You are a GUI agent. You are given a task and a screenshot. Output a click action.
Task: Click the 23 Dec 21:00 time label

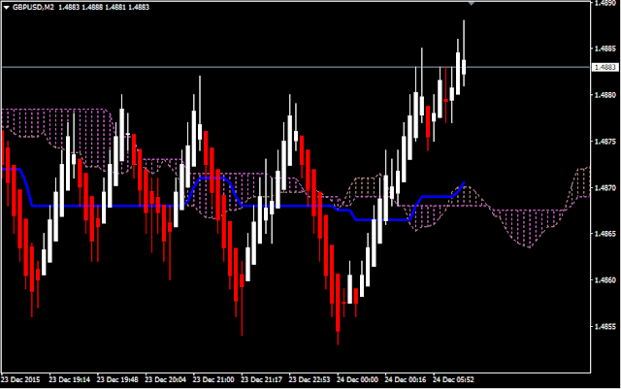click(213, 379)
